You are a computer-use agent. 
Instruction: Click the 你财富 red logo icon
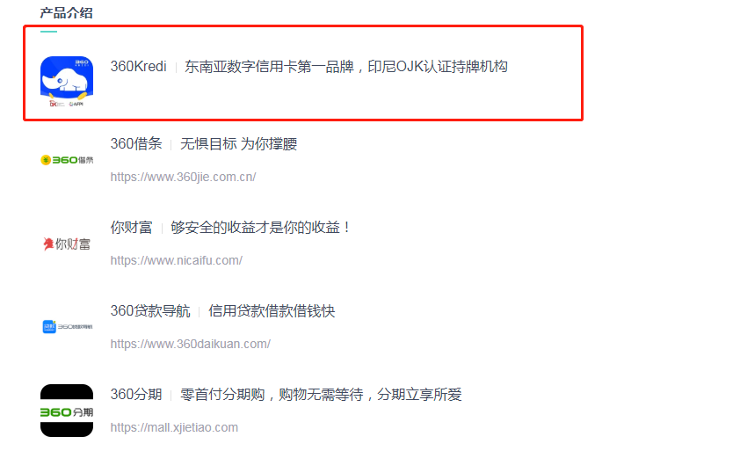67,244
